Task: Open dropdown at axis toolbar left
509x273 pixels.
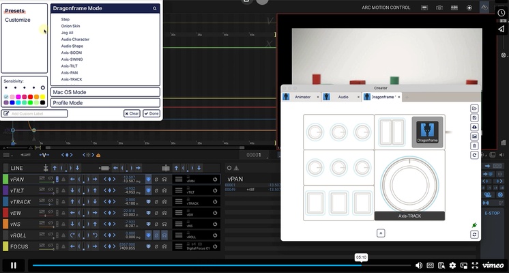Action: (x=8, y=155)
